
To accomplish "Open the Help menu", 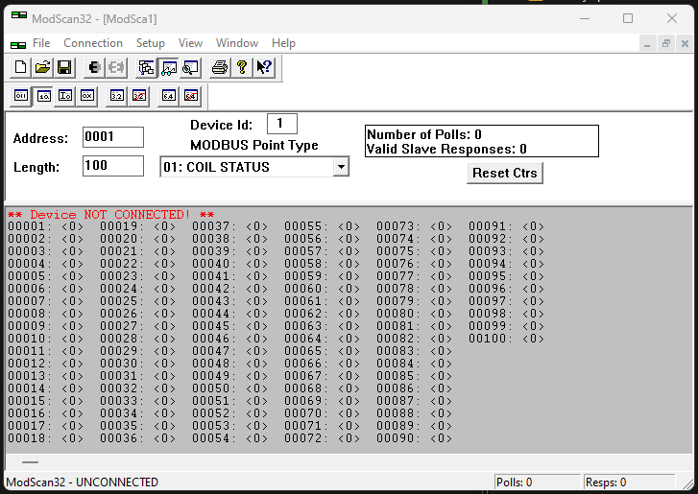I will 283,43.
